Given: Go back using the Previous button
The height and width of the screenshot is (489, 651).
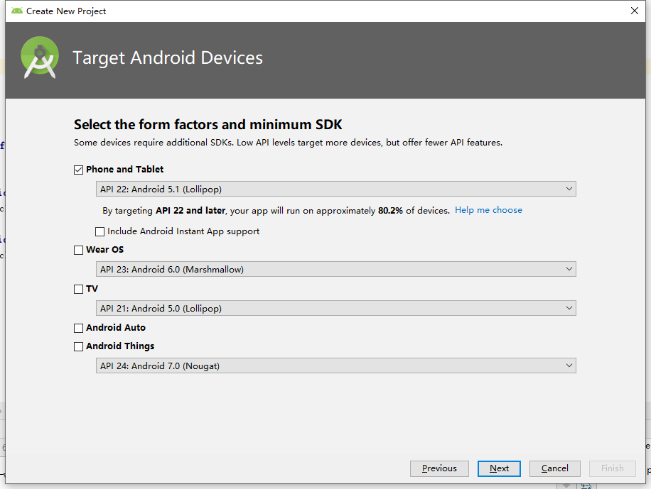Looking at the screenshot, I should click(439, 468).
